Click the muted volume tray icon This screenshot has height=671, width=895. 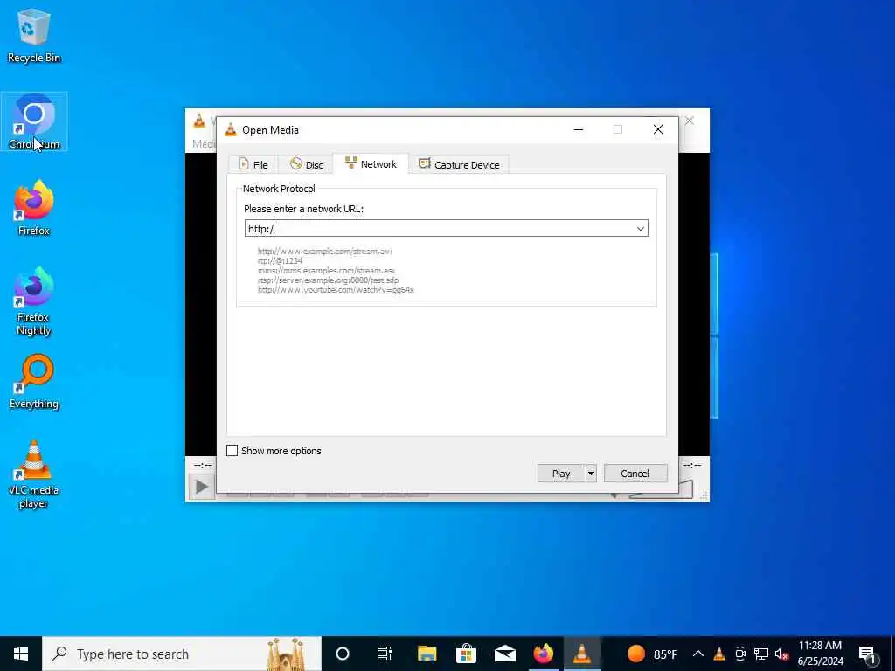tap(782, 654)
